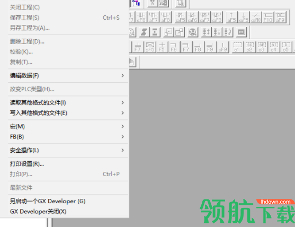Click the sF9 vertical line SFC icon
Viewport: 295px width, 227px height.
[222, 47]
